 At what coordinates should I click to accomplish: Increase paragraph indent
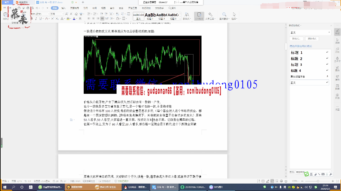pyautogui.click(x=107, y=14)
